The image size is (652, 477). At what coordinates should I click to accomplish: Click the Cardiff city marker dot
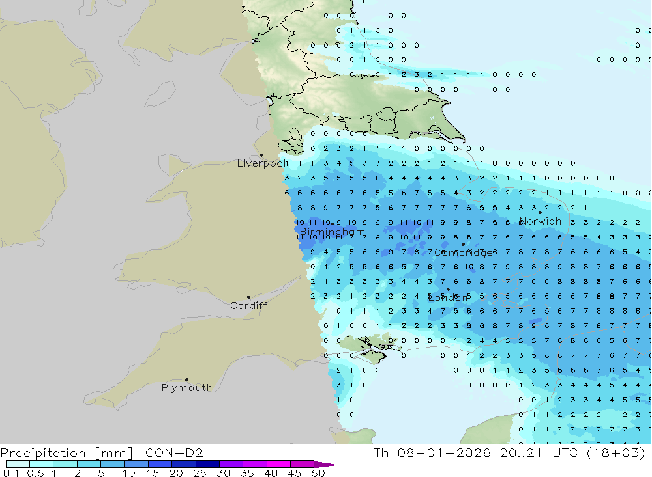click(248, 297)
